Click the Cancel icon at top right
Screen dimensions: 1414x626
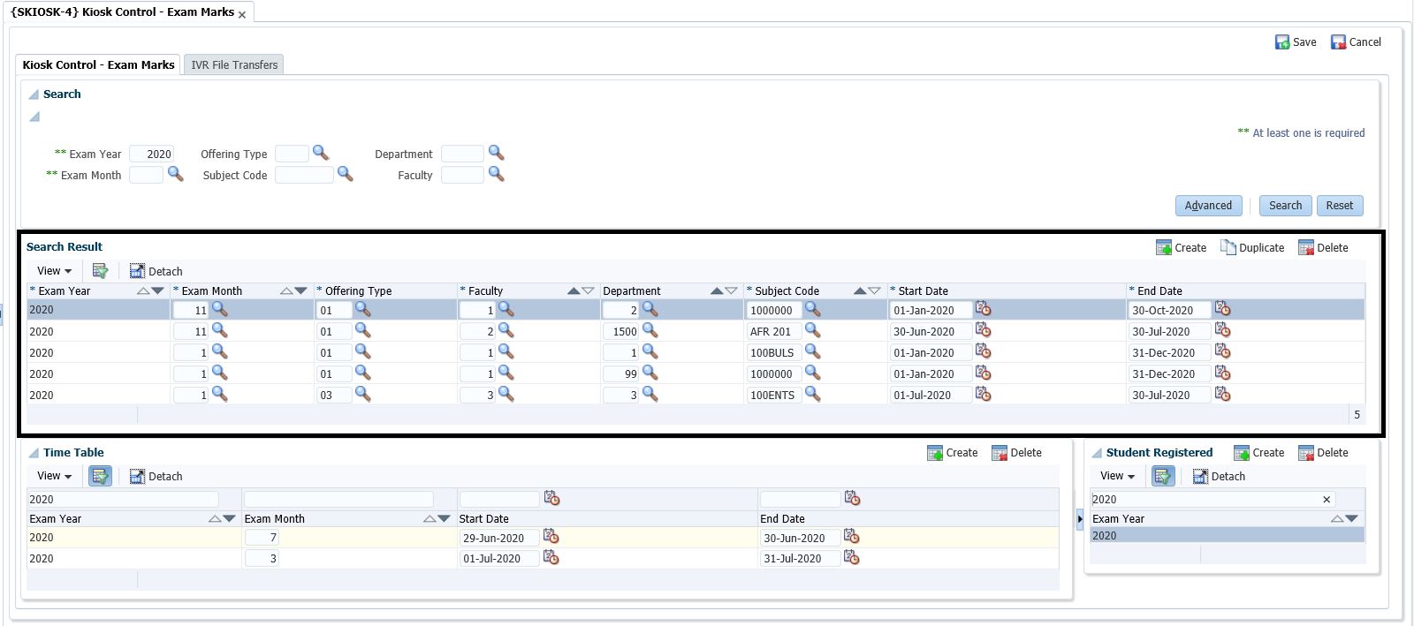pyautogui.click(x=1339, y=42)
